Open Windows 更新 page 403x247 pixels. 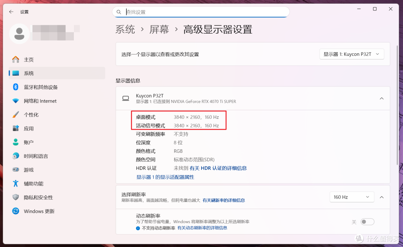point(57,211)
